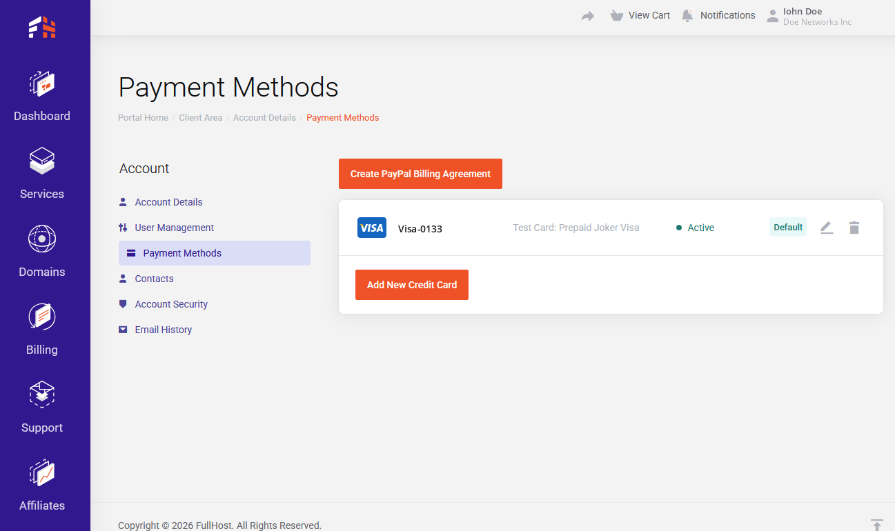Click the scroll-to-top arrow icon
895x531 pixels.
pos(877,525)
